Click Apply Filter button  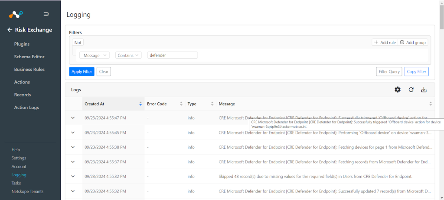pyautogui.click(x=82, y=72)
